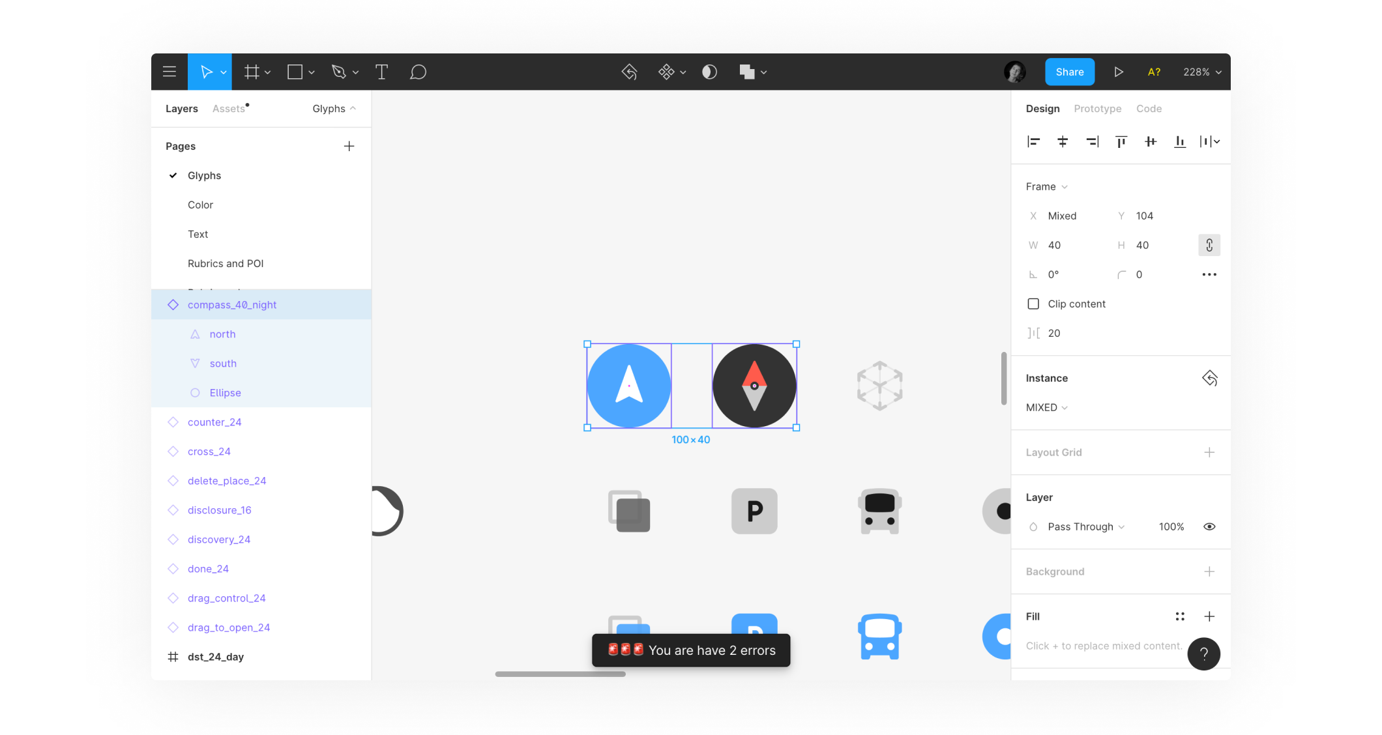Expand the Frame section properties

1065,186
